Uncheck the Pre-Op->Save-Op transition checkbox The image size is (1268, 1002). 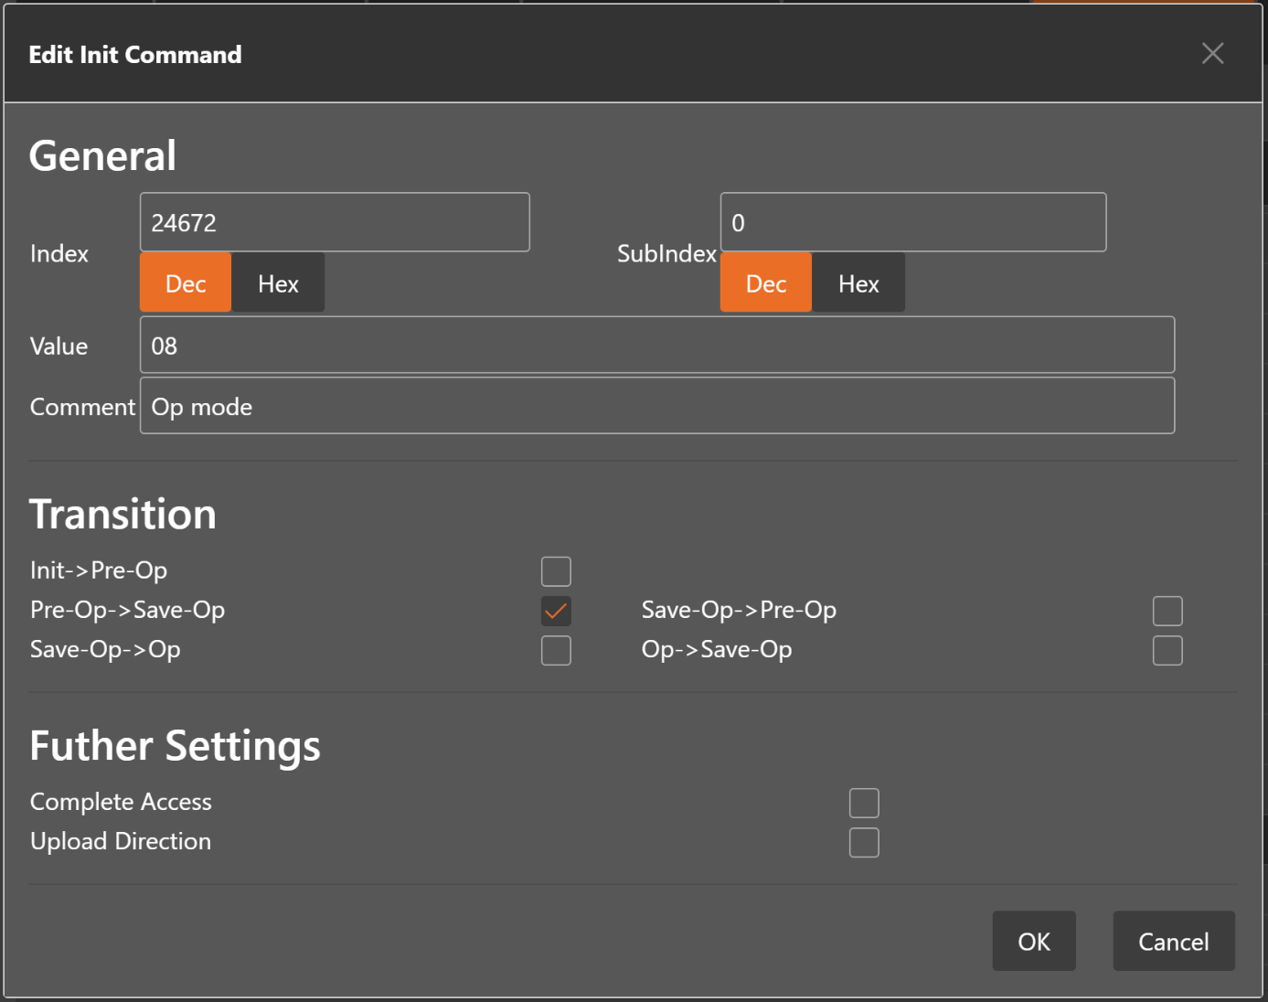tap(556, 611)
